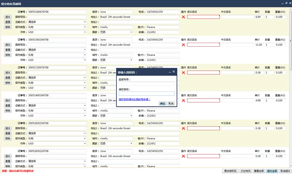Click red X icon for order 30052830226708

pyautogui.click(x=183, y=156)
